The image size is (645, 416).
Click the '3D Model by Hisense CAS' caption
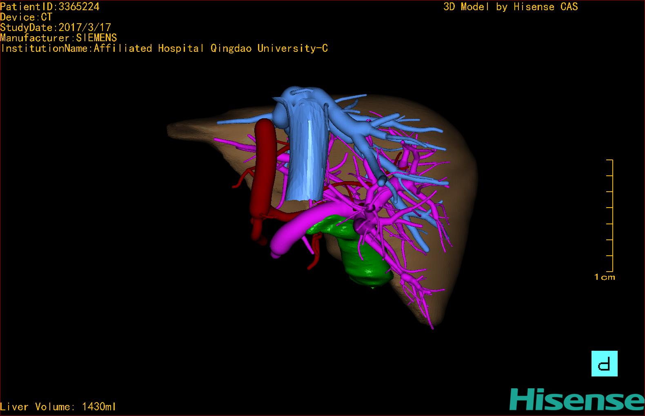[511, 7]
